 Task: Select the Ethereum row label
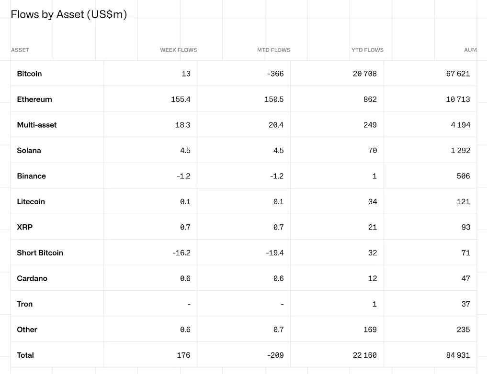(34, 99)
